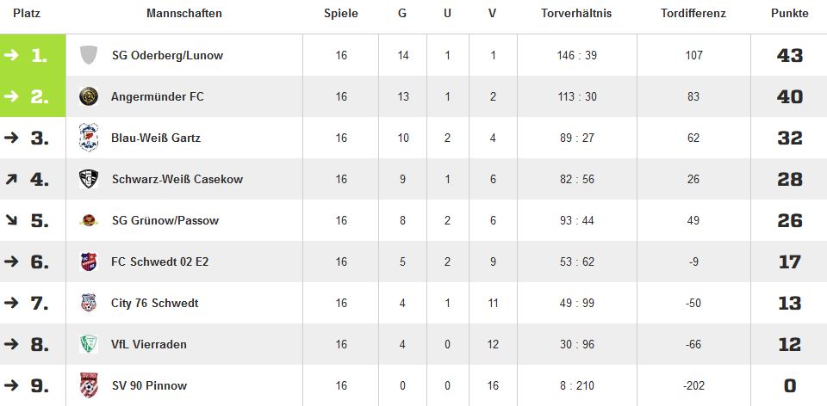This screenshot has width=827, height=406.
Task: Click the green rank 1 position cell
Action: point(33,55)
